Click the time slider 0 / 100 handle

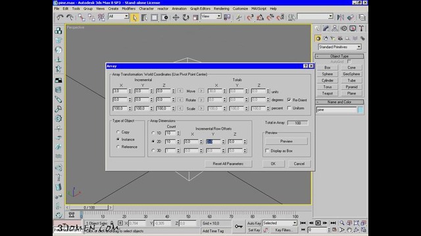(89, 208)
